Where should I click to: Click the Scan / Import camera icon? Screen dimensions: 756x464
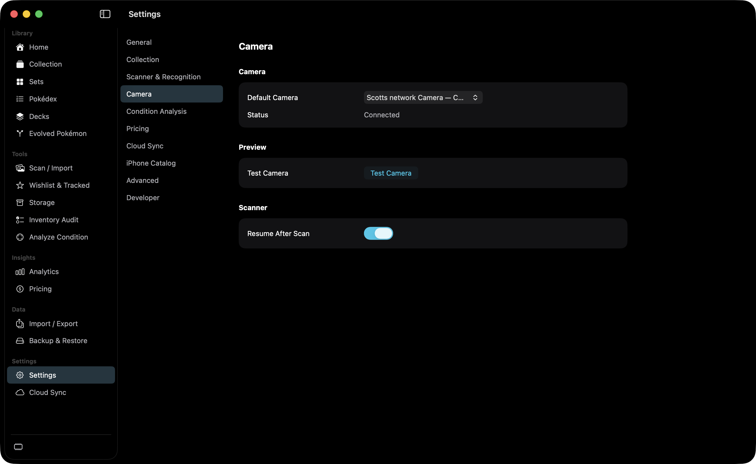[20, 168]
